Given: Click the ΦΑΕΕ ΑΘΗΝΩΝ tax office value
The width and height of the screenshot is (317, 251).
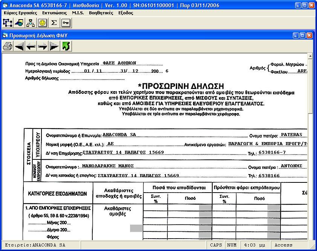Looking at the screenshot, I should tap(119, 63).
